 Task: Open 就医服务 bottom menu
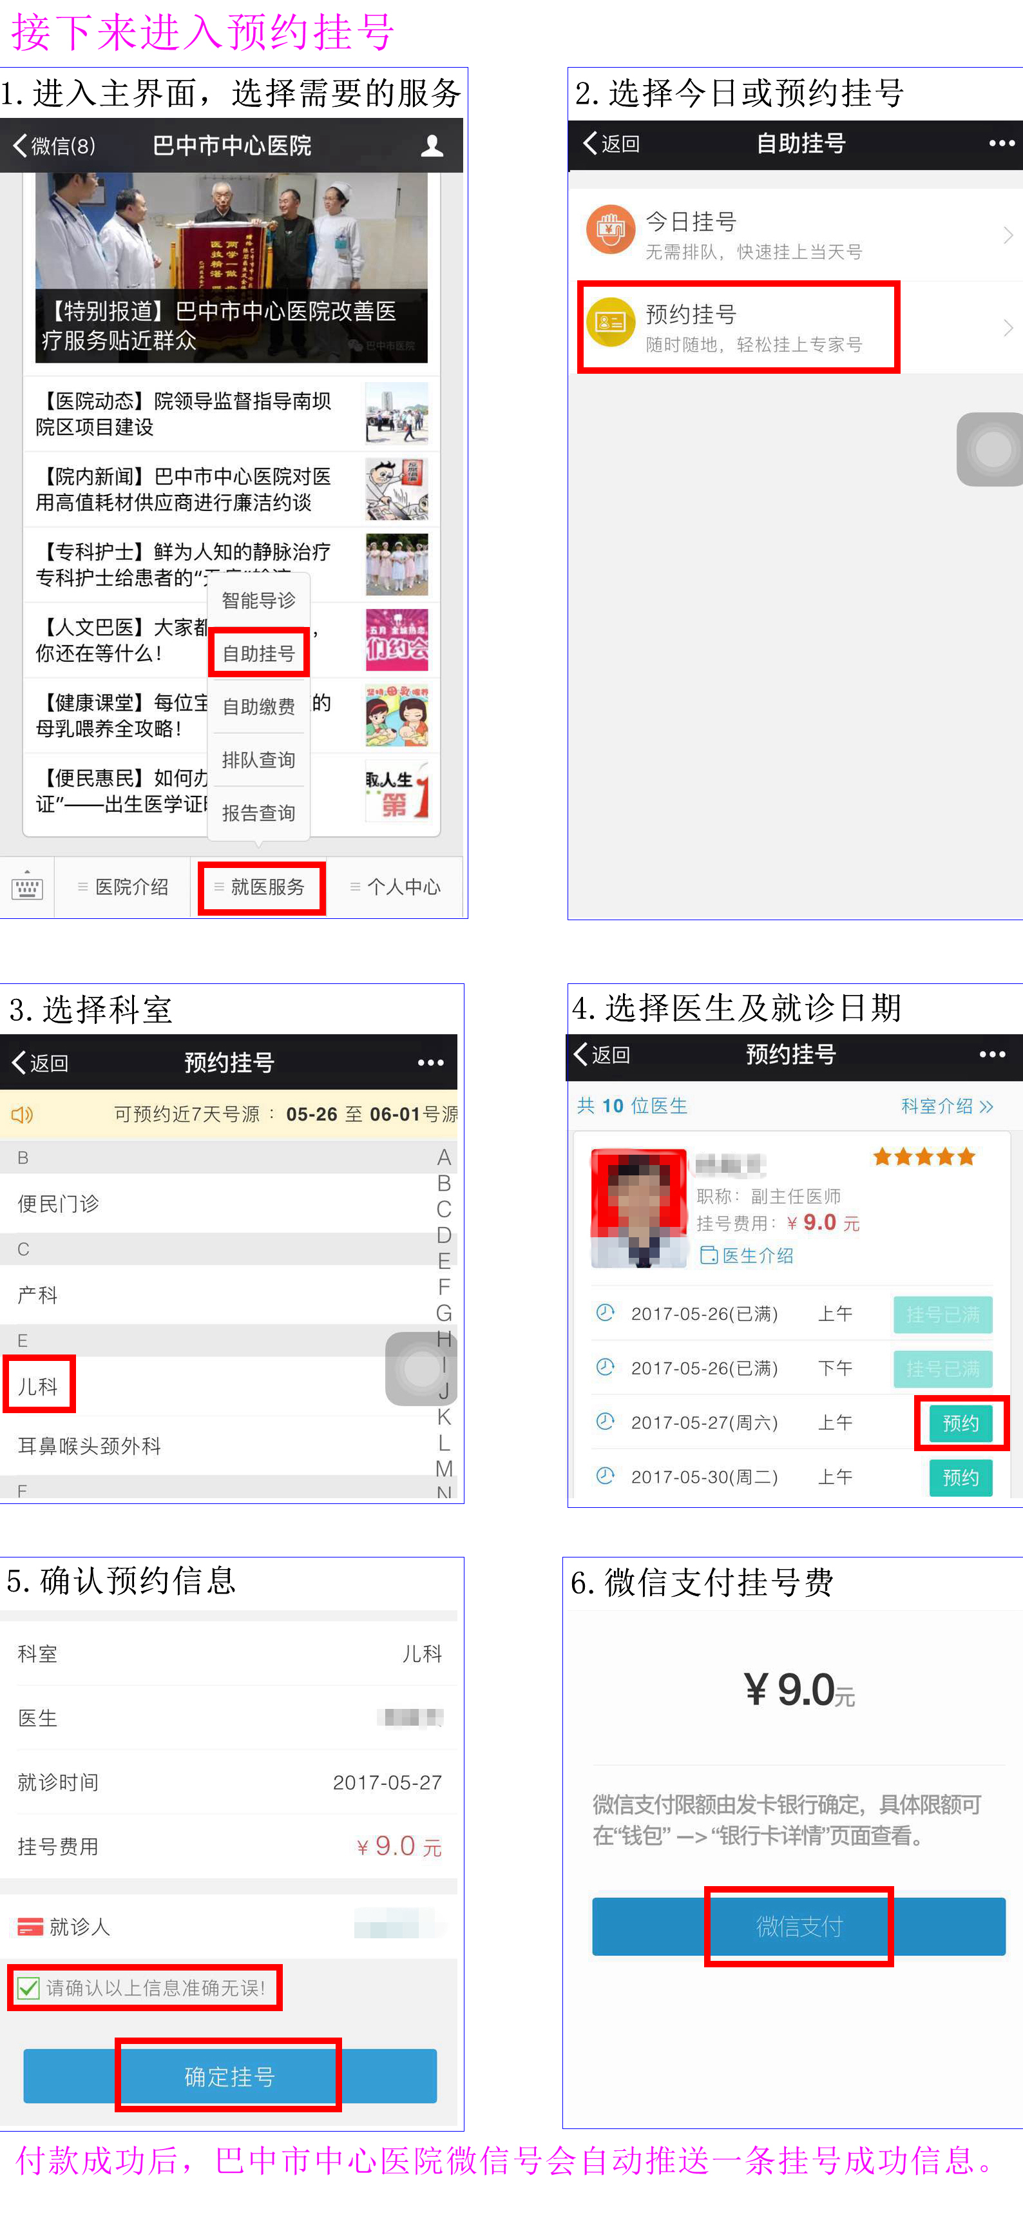[x=260, y=887]
